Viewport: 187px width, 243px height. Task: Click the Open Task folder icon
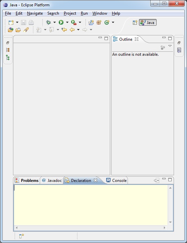[x=18, y=30]
